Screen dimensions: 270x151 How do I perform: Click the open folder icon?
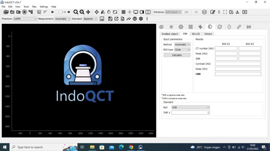(x=12, y=12)
